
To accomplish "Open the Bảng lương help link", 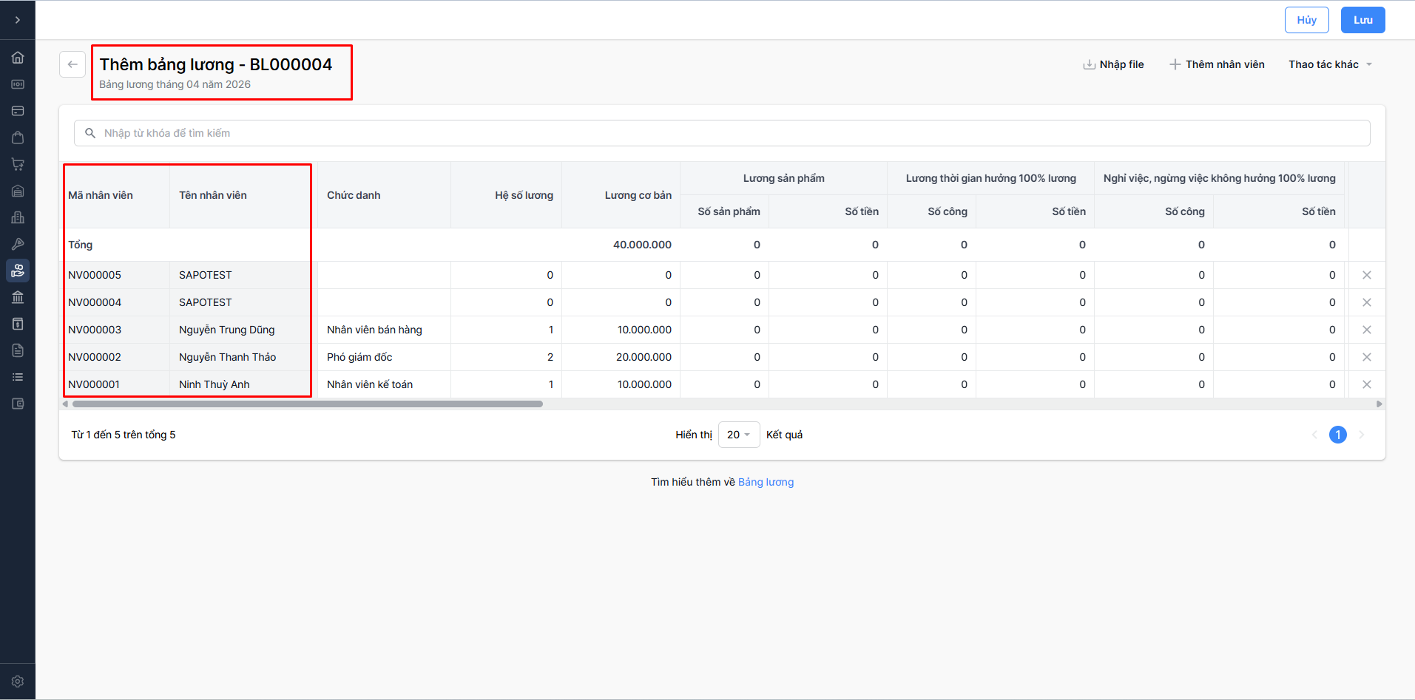I will pos(766,482).
